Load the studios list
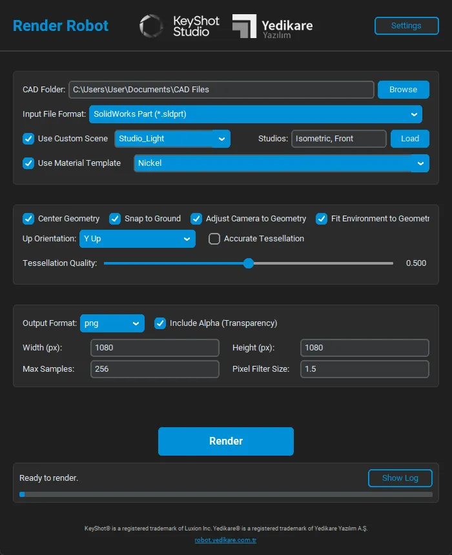 coord(410,139)
